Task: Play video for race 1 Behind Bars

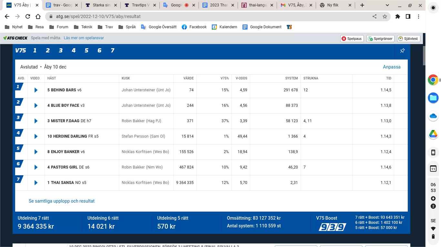Action: click(x=36, y=90)
